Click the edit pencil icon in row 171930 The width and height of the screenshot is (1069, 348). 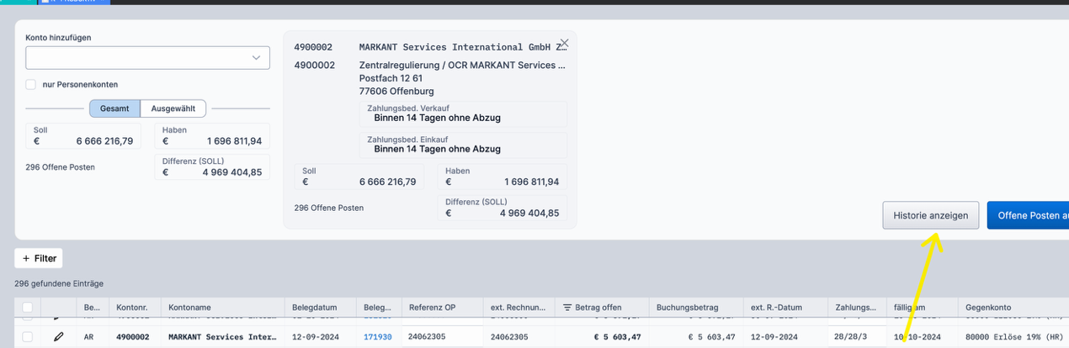(58, 337)
